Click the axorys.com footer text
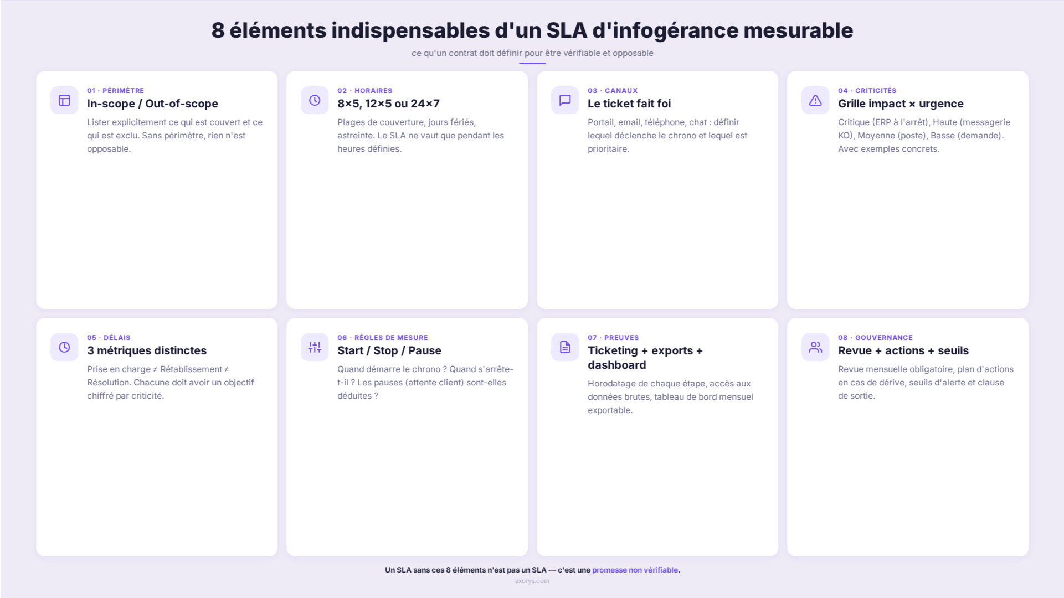The image size is (1064, 598). (532, 581)
